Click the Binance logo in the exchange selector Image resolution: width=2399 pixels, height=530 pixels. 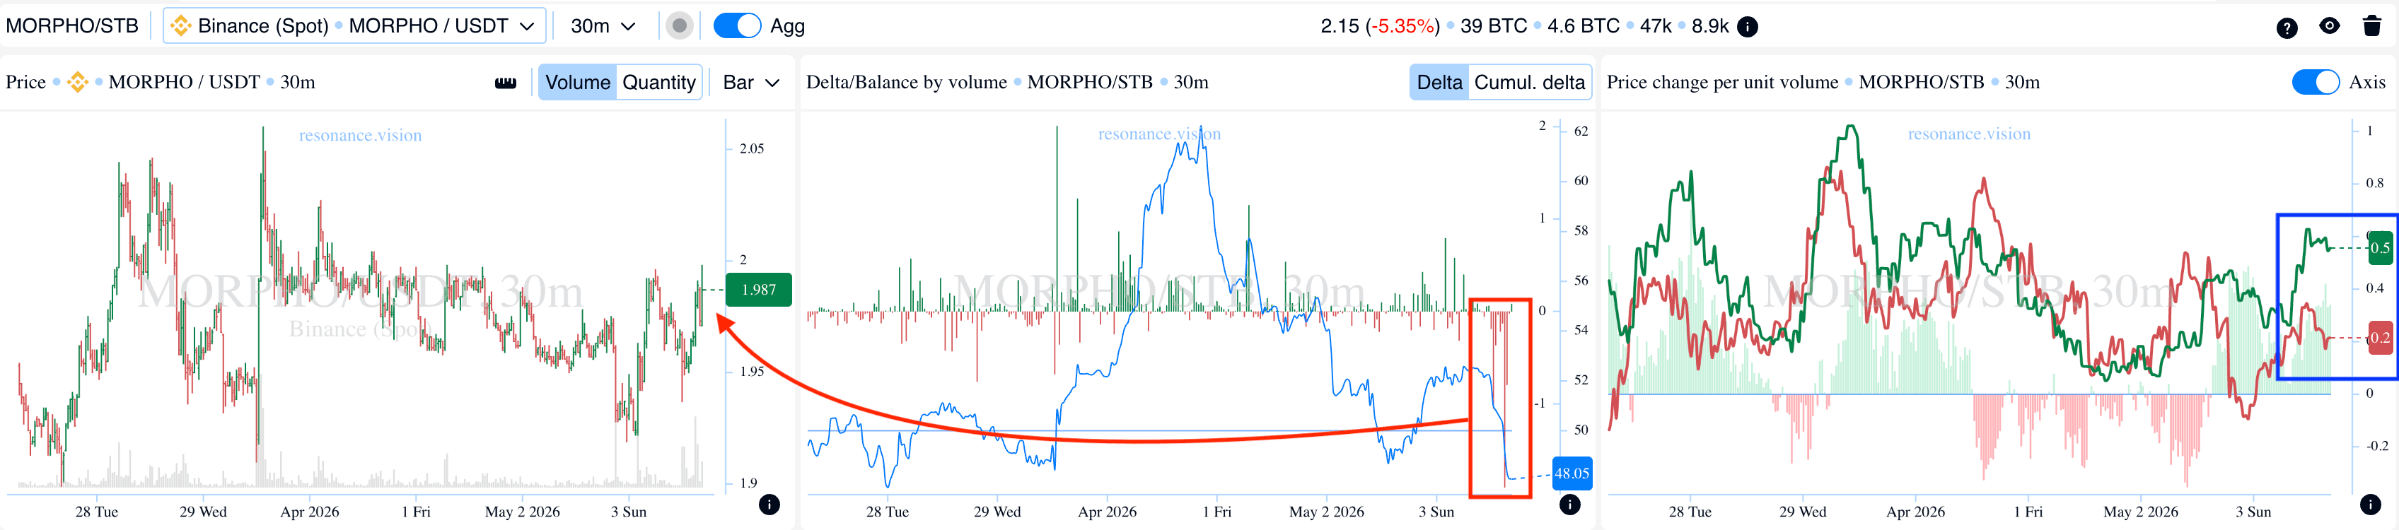[x=180, y=26]
